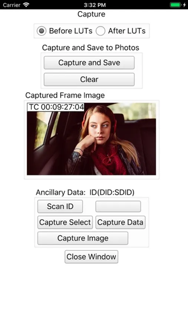Tap the 3:32 PM clock
The width and height of the screenshot is (188, 334).
(94, 5)
